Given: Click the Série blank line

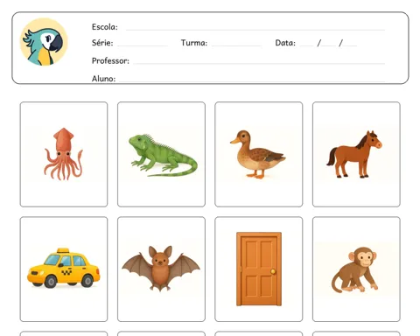Looking at the screenshot, I should (x=143, y=45).
